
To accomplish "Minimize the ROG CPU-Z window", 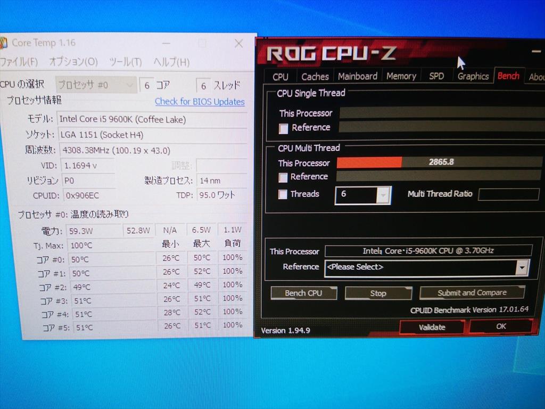I will click(x=536, y=52).
